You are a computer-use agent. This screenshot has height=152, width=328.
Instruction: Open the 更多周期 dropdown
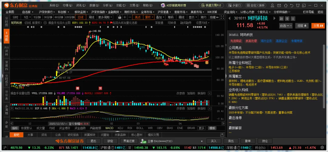(105, 17)
